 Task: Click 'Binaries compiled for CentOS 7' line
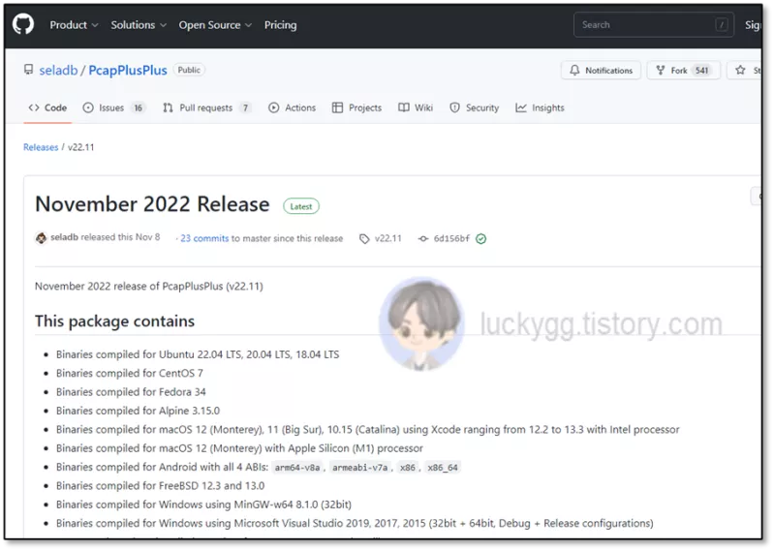pos(130,373)
